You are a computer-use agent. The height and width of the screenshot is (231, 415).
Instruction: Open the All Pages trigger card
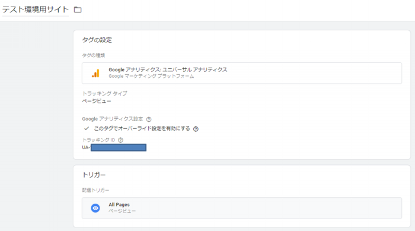(242, 208)
